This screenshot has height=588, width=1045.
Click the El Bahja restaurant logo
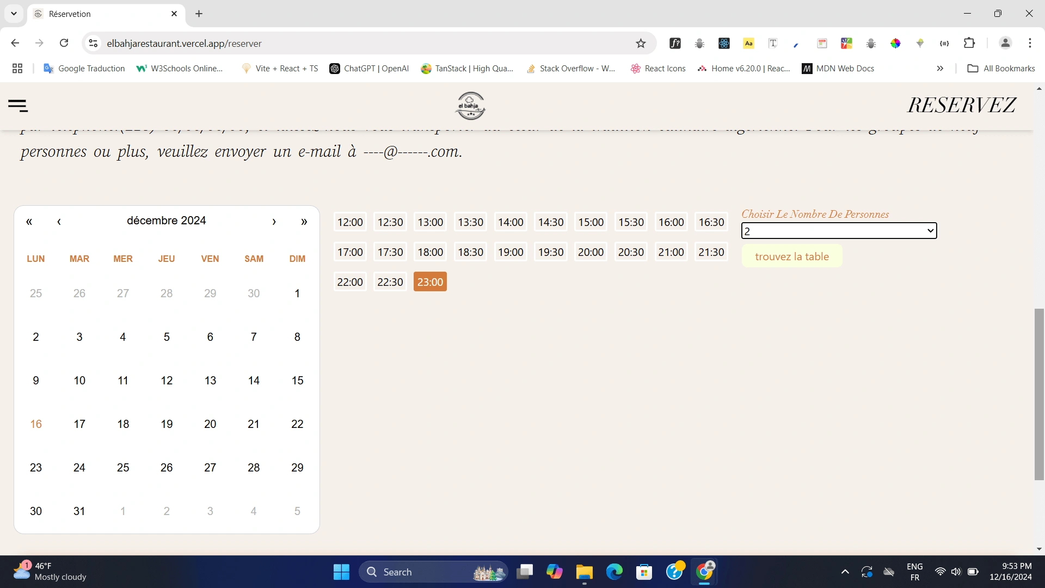pyautogui.click(x=470, y=106)
